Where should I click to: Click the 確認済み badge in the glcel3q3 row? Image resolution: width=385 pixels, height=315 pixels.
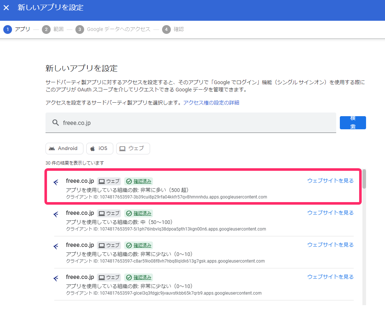click(x=139, y=277)
